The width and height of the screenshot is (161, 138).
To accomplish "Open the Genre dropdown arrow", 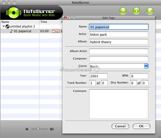I will click(146, 66).
